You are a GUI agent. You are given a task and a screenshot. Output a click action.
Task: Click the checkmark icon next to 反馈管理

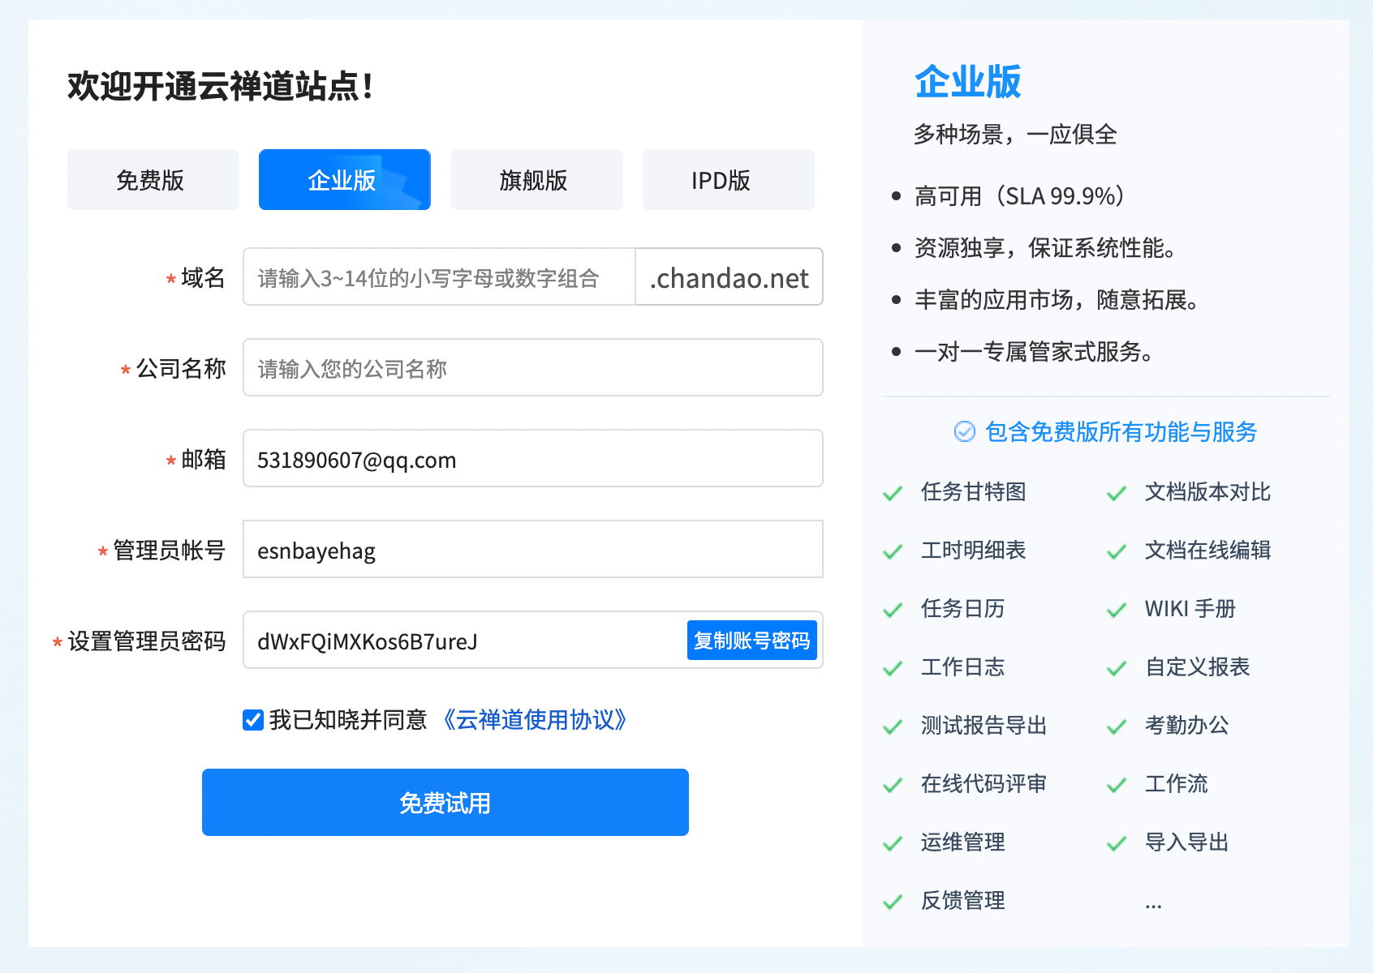pos(893,902)
